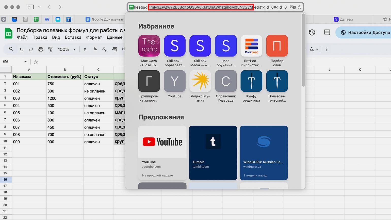Screen dimensions: 391x220
Task: Switch to the Делаем tab
Action: tap(343, 19)
